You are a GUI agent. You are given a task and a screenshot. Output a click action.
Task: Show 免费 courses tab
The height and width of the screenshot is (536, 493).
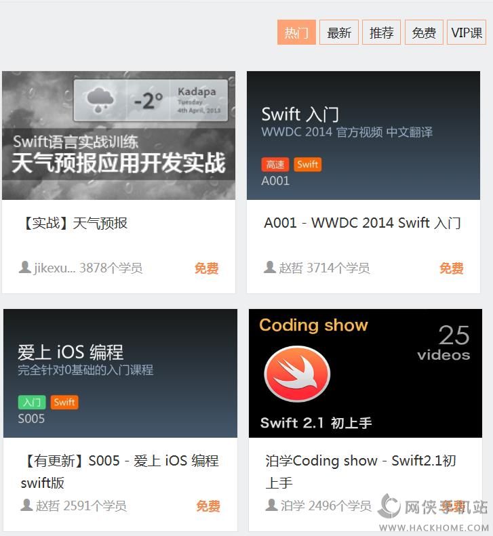424,33
